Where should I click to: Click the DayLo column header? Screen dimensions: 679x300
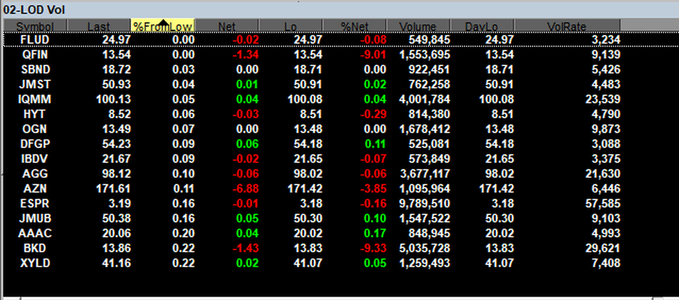click(x=482, y=26)
